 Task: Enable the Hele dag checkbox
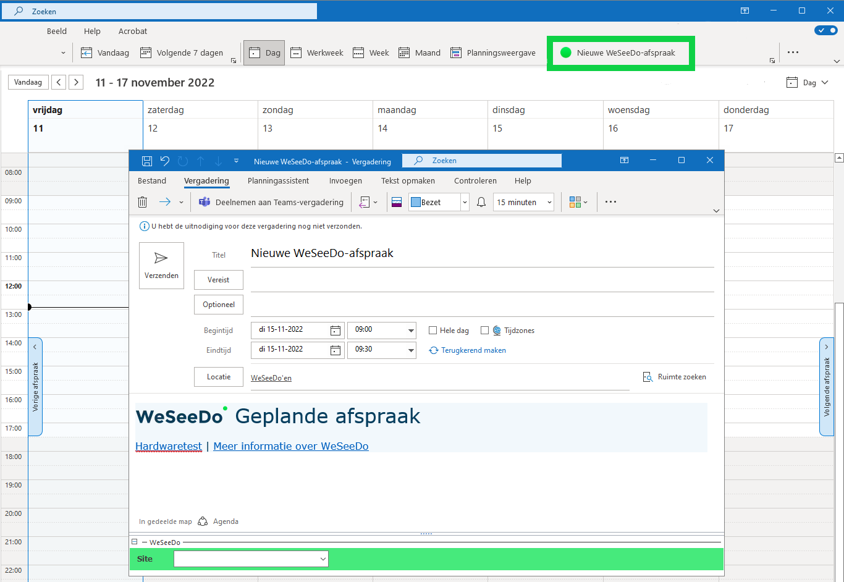tap(433, 331)
